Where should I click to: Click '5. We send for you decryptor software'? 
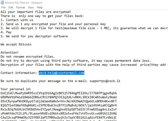pos(33,36)
